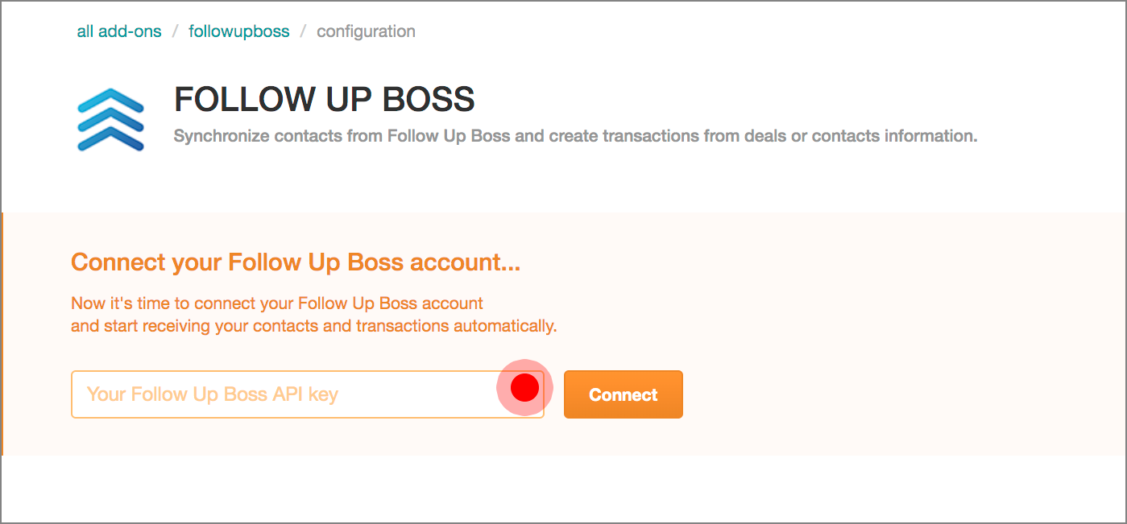Click the "and start receiving your contacts" text line
1127x524 pixels.
pos(314,327)
